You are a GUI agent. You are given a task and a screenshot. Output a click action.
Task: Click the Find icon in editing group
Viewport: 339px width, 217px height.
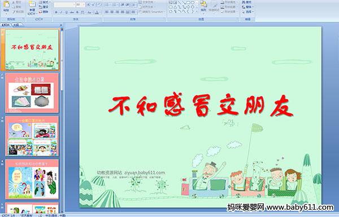(247, 2)
